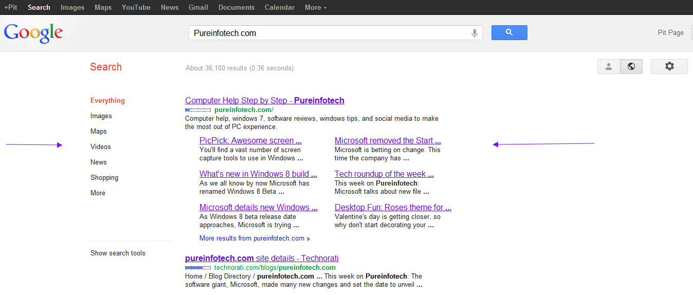Click the Technorati result rank bar icon
Image resolution: width=693 pixels, height=295 pixels.
coord(198,268)
